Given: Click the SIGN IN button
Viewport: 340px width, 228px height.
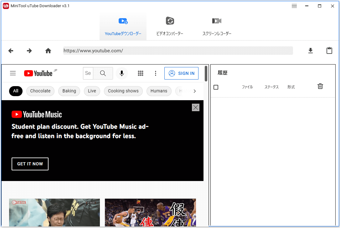Looking at the screenshot, I should 181,73.
